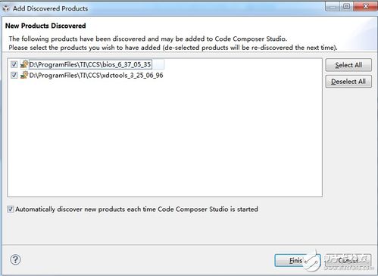This screenshot has height=276, width=378.
Task: Click the dialog title bar application icon
Action: [6, 8]
